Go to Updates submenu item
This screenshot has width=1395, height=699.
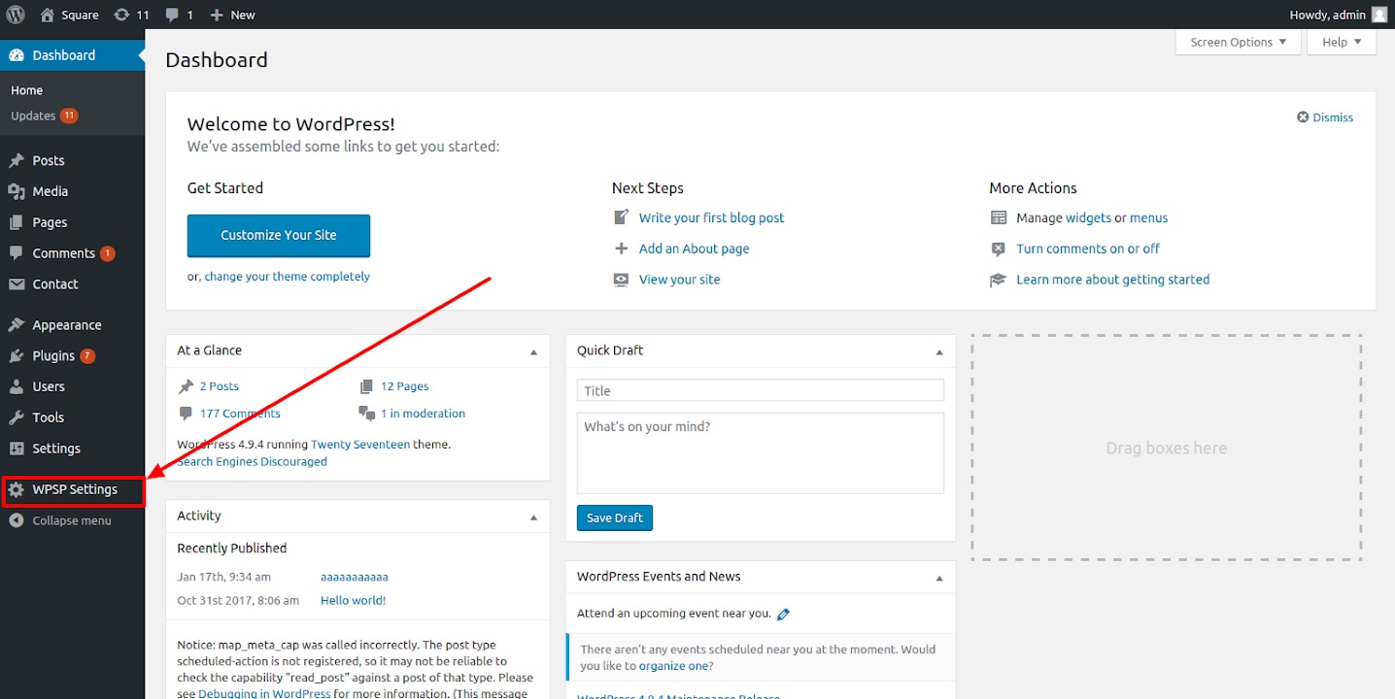point(33,116)
